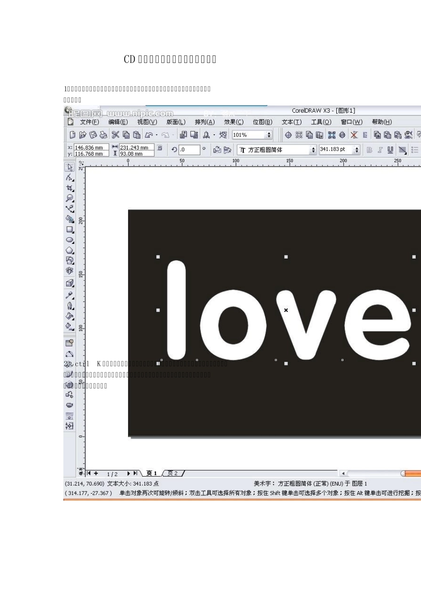Image resolution: width=421 pixels, height=596 pixels.
Task: Pick the Eyedropper tool
Action: [70, 295]
